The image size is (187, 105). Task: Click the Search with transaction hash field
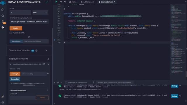[115, 82]
